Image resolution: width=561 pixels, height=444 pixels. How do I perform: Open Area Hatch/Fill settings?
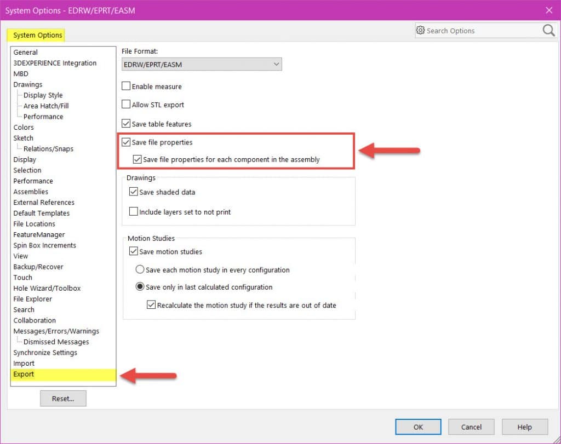coord(46,106)
